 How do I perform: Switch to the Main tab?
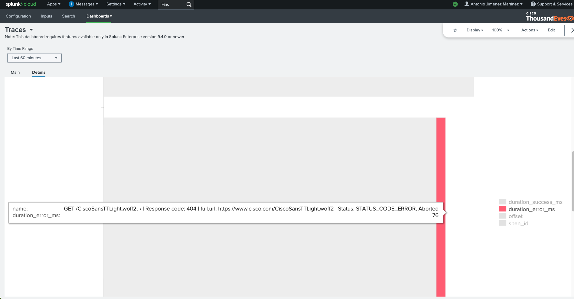point(15,72)
